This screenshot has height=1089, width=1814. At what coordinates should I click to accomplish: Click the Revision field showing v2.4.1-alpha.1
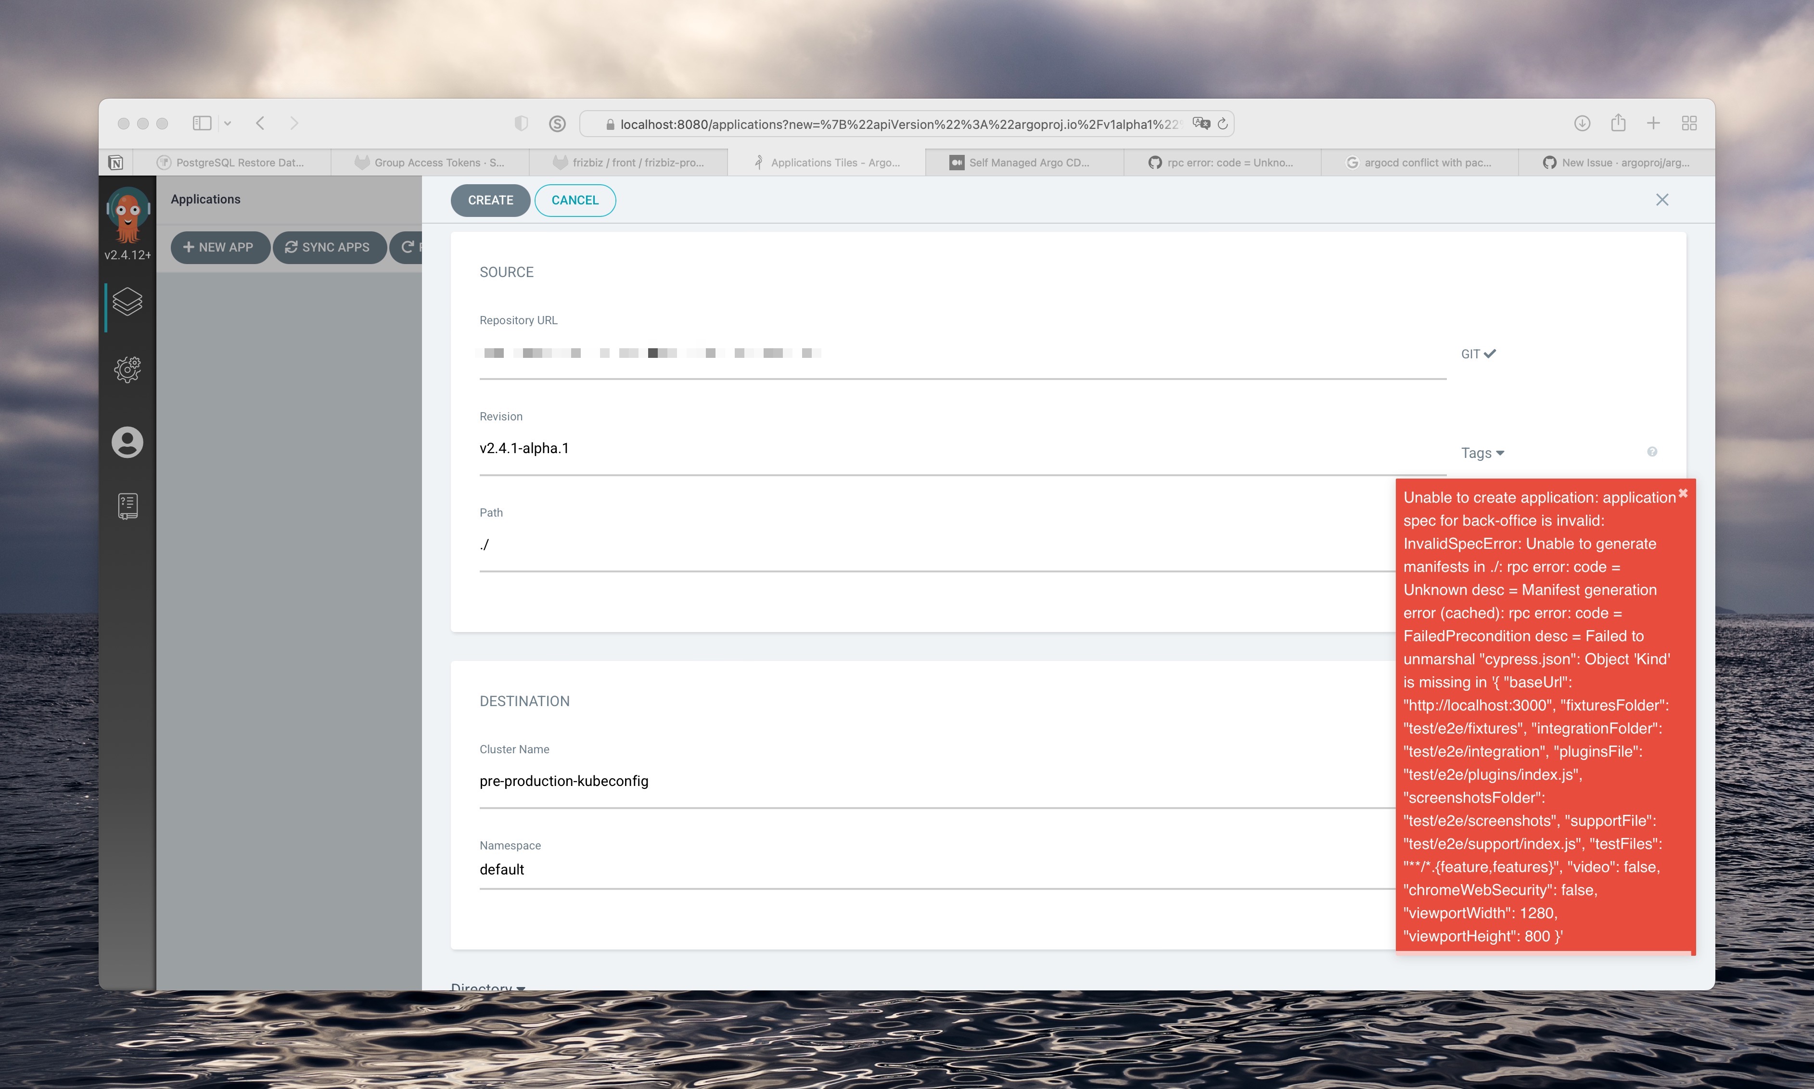click(x=962, y=448)
